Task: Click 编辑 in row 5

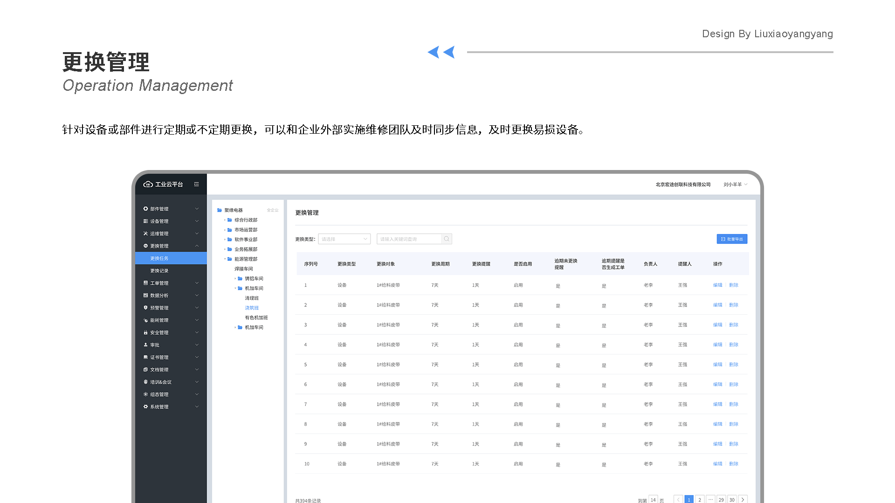Action: (717, 365)
